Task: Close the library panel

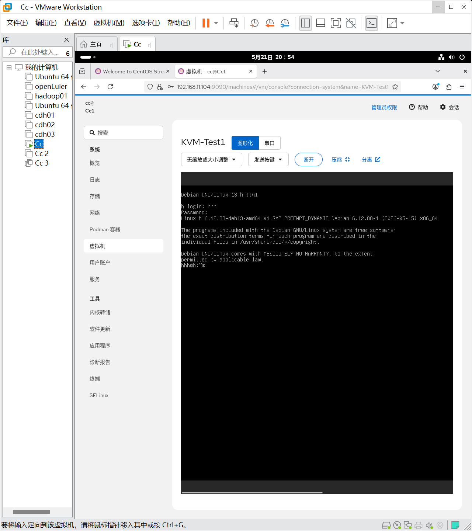Action: coord(66,40)
